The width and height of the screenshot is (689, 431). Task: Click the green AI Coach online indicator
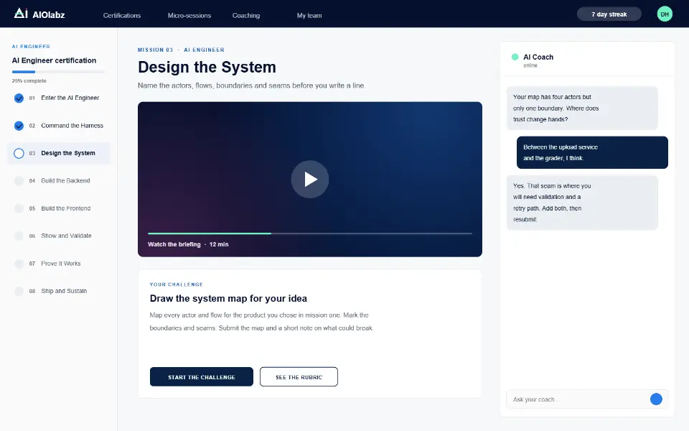[515, 57]
